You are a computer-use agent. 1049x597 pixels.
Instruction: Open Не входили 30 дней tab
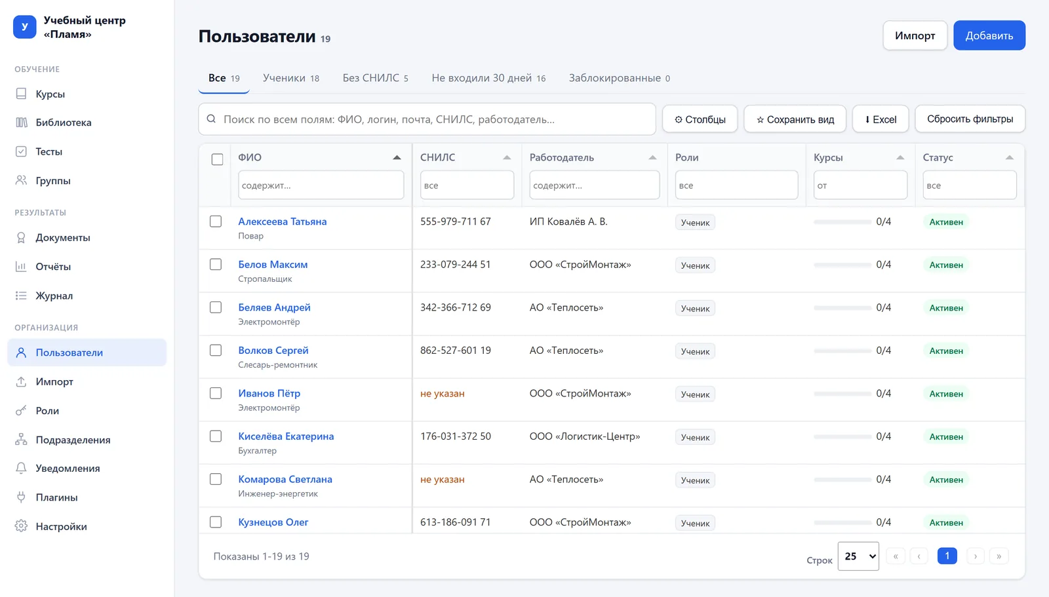(x=488, y=78)
